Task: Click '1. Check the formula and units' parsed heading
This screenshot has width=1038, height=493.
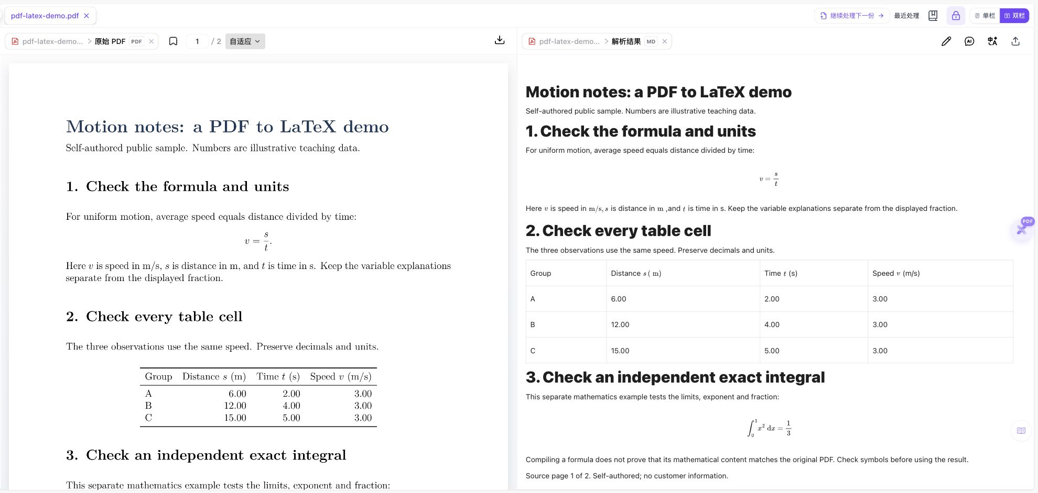Action: pyautogui.click(x=641, y=131)
